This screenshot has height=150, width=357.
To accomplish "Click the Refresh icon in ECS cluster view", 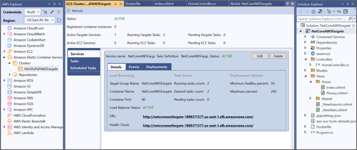I will [x=69, y=11].
